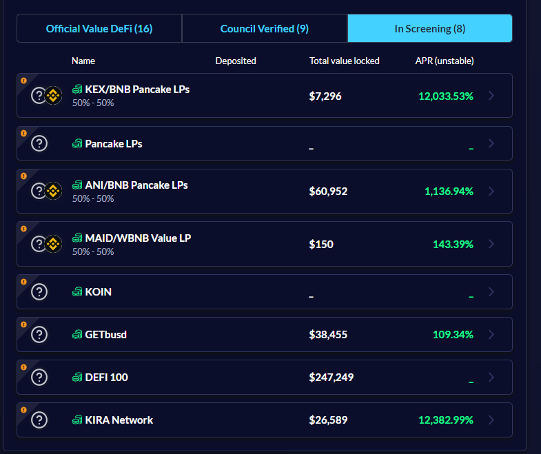Screen dimensions: 541x454
Task: Click the $150 total value locked
Action: coord(321,245)
